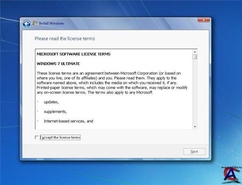Click the "updates," bullet item
This screenshot has height=185, width=242.
click(x=51, y=102)
